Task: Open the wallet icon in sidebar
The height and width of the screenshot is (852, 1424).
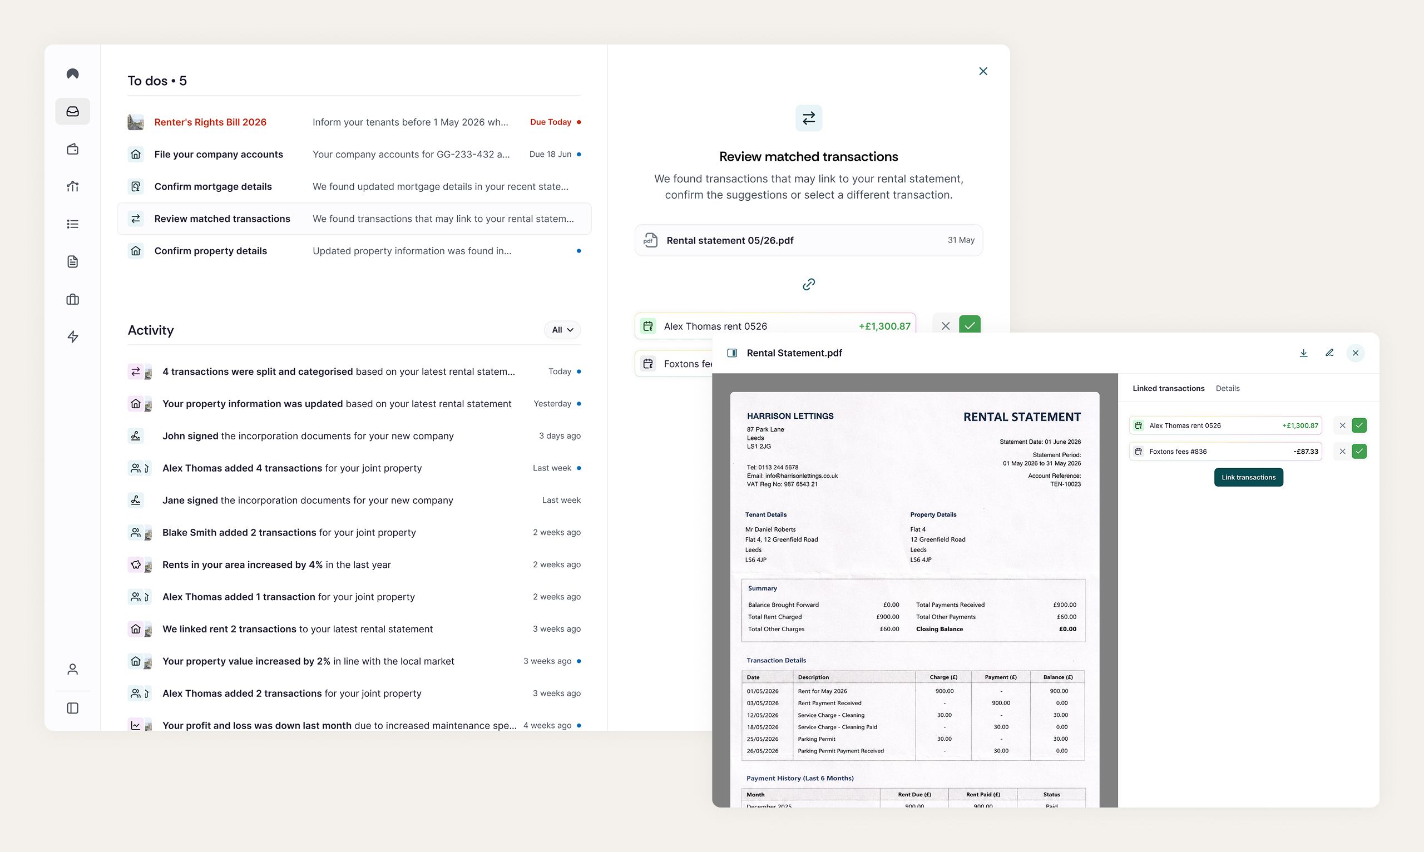Action: click(72, 148)
